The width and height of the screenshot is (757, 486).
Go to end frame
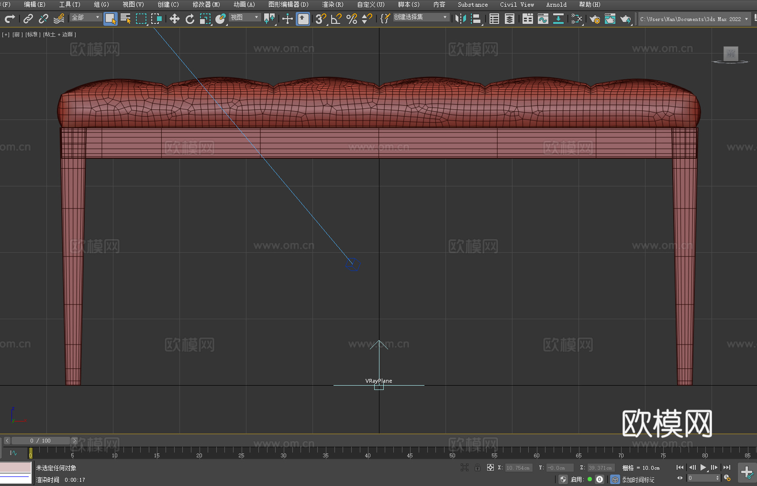click(727, 467)
